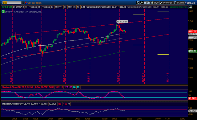197x120 pixels.
Task: Click the 21/06/13 vertical date marker label
Action: click(x=40, y=77)
